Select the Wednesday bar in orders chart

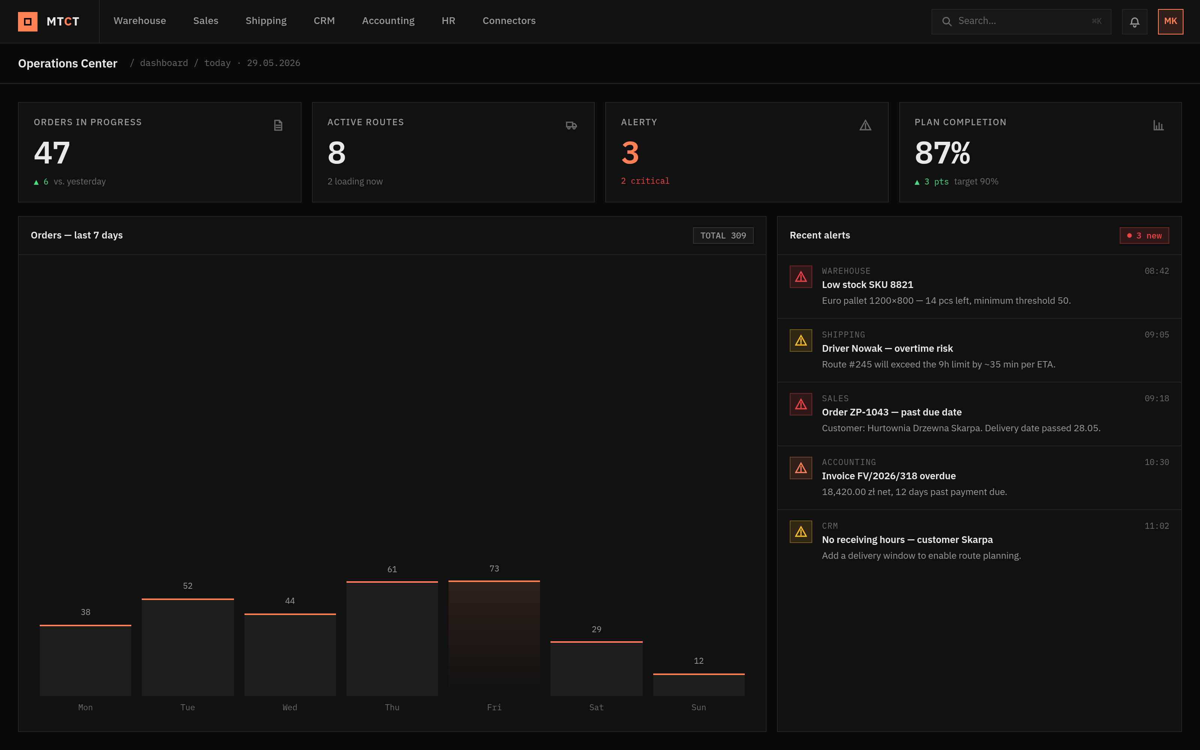290,655
